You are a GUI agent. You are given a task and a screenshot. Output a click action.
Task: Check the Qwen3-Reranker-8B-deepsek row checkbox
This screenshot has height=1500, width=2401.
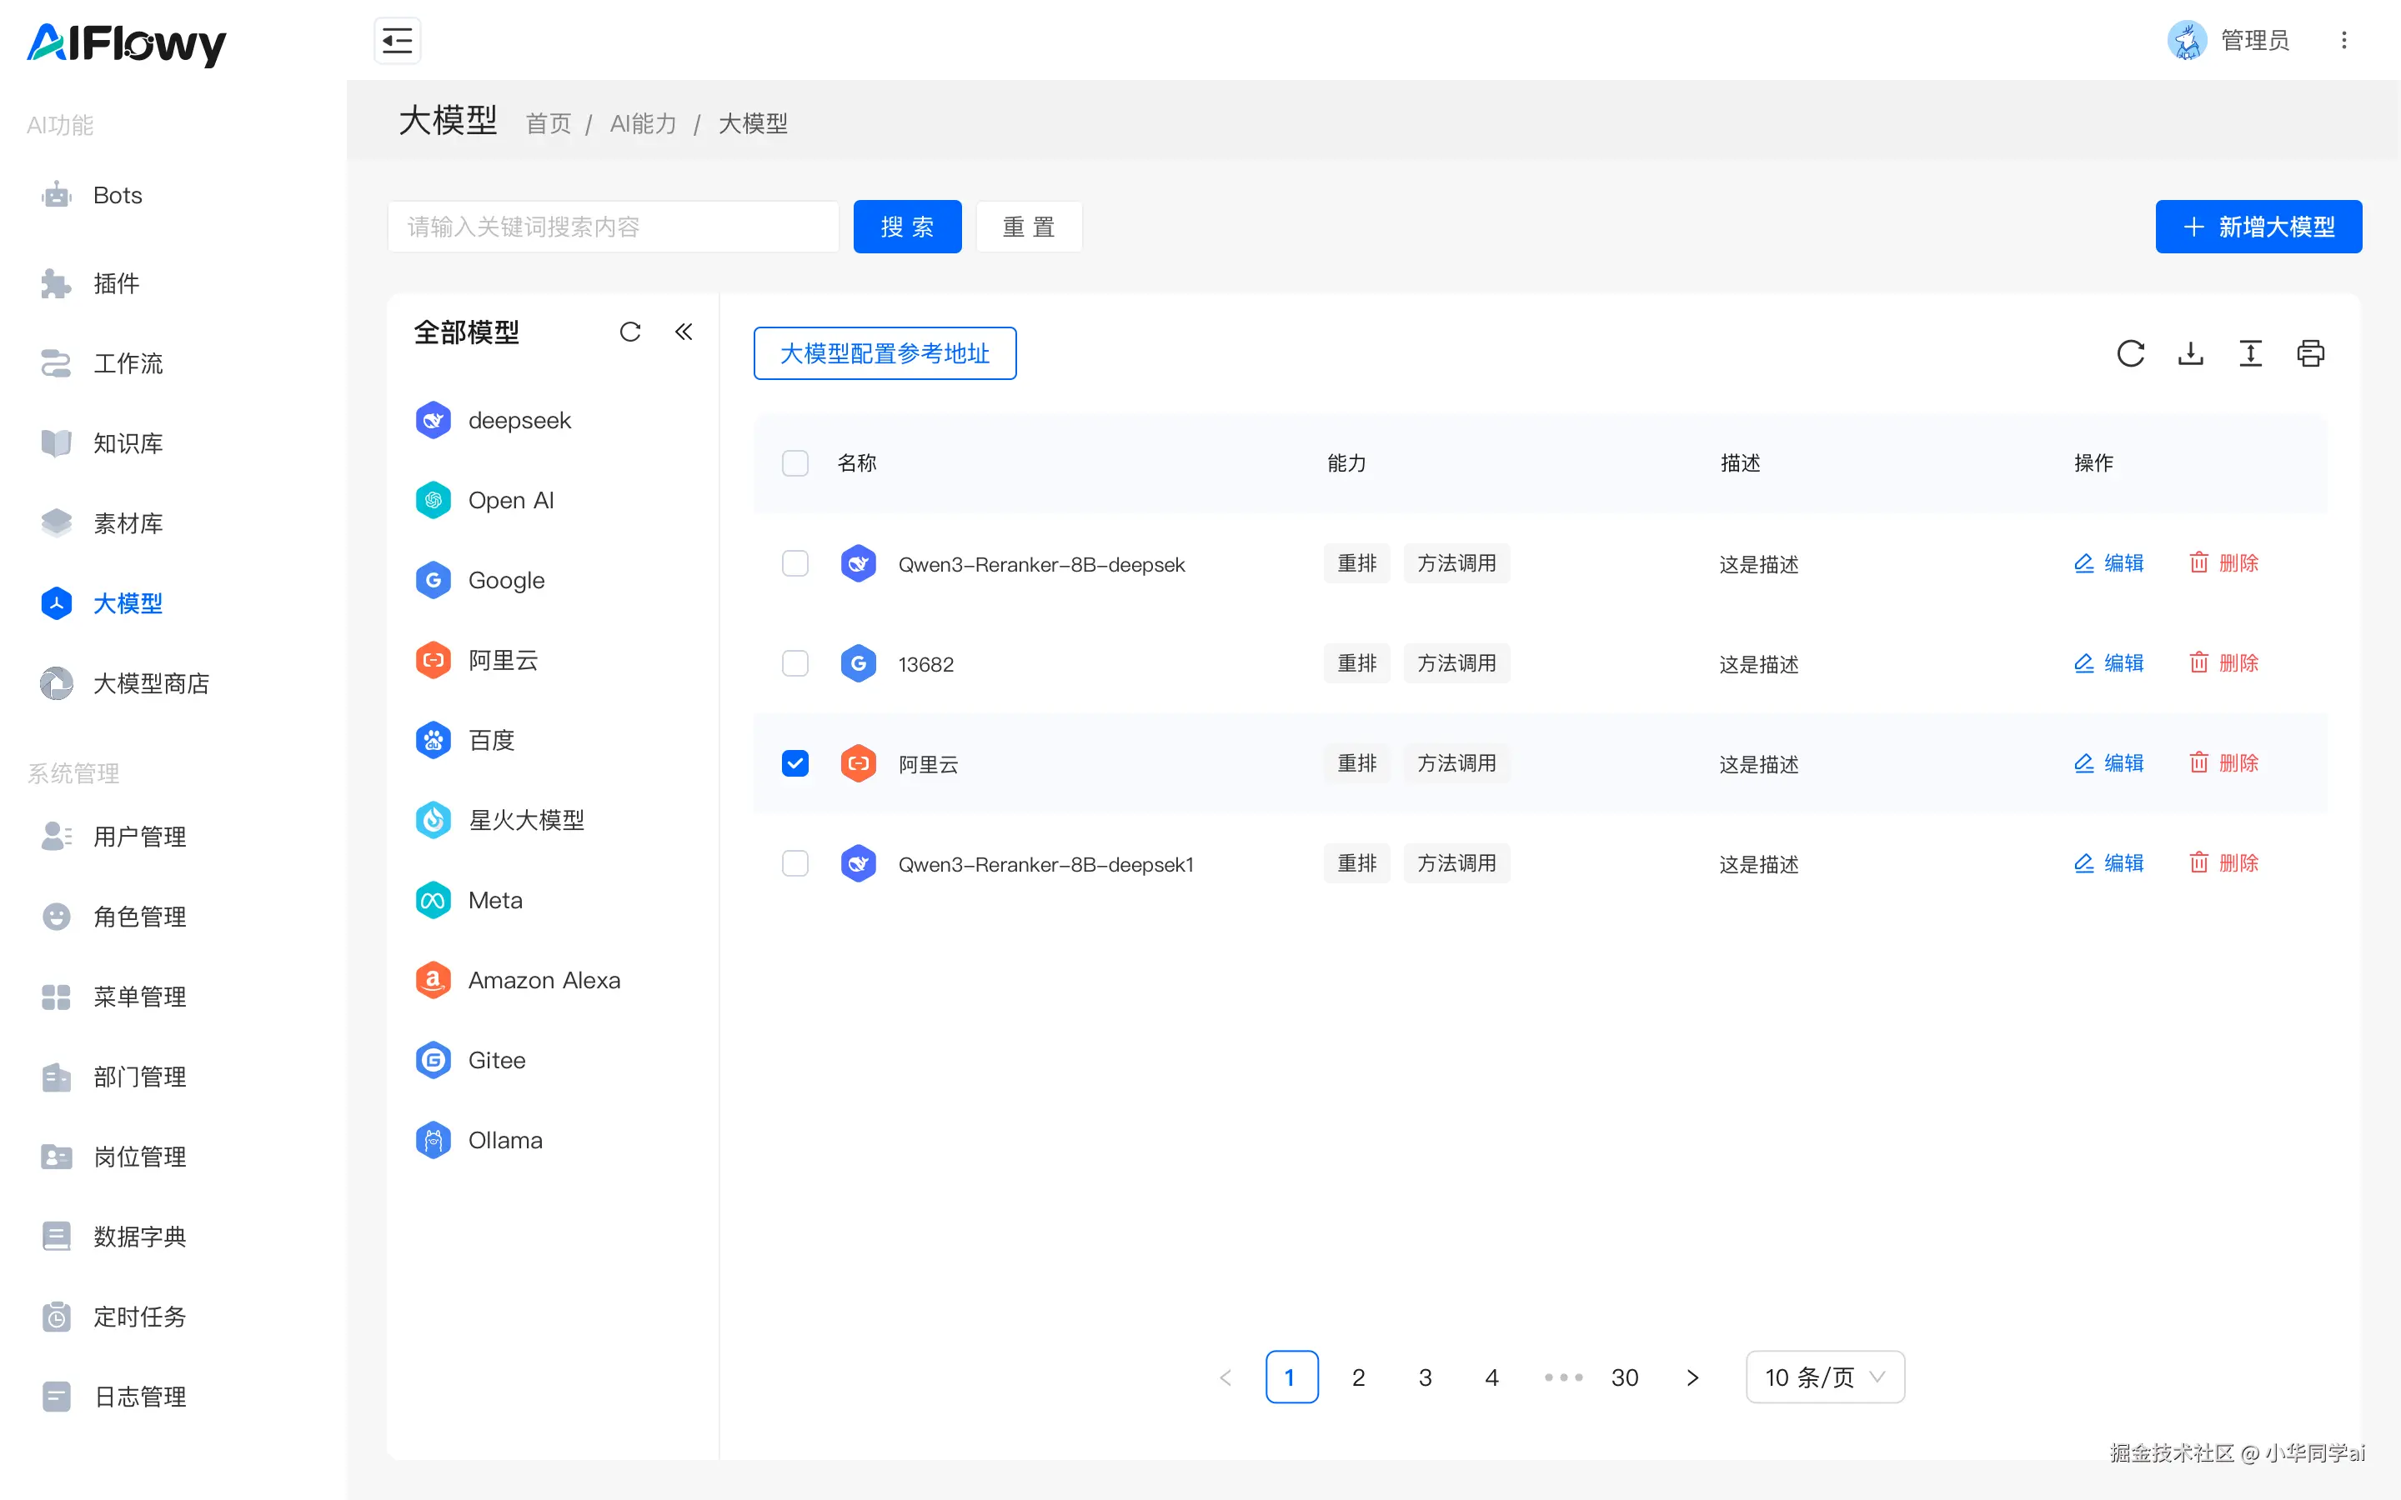(x=794, y=563)
